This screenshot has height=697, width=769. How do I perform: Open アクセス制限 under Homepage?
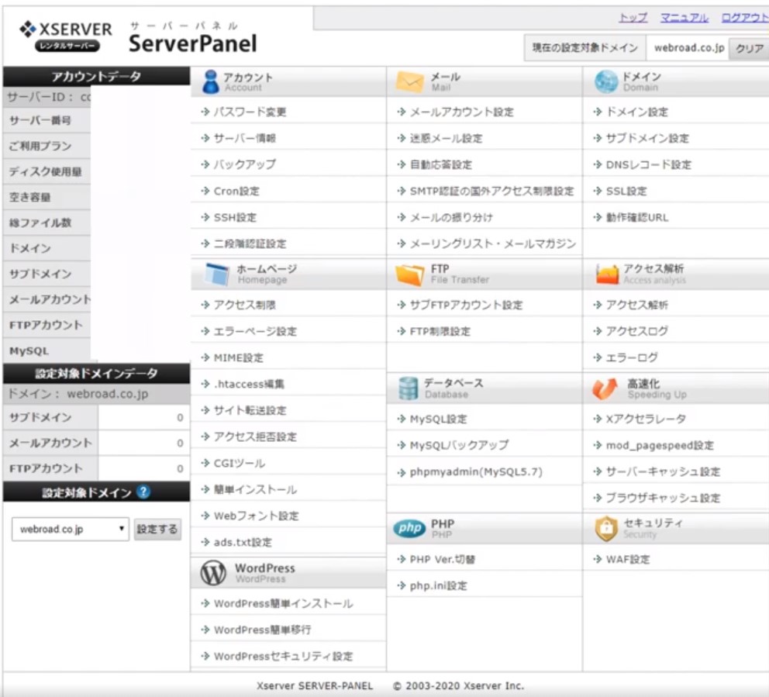245,305
